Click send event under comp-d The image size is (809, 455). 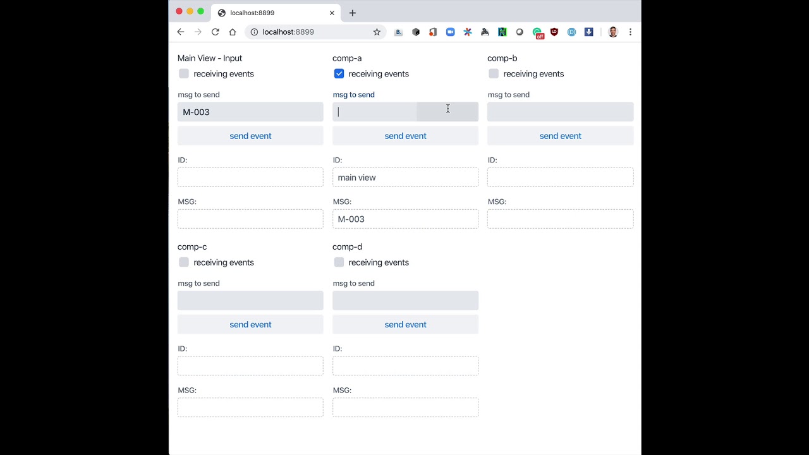click(x=406, y=324)
